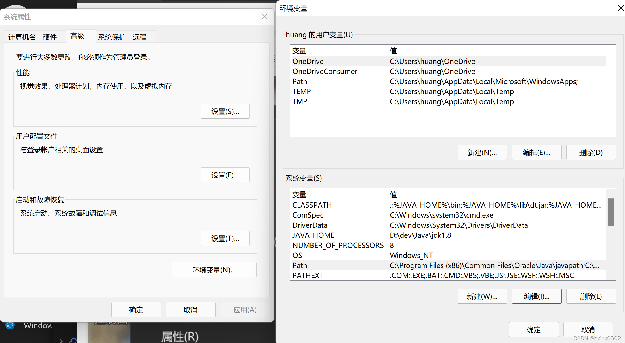Open performance 设置(S)... button

tap(225, 111)
